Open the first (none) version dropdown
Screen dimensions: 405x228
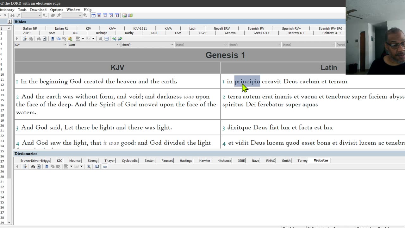point(147,45)
